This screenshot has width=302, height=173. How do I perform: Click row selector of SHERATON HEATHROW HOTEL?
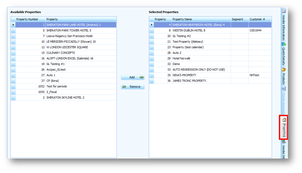pos(151,25)
